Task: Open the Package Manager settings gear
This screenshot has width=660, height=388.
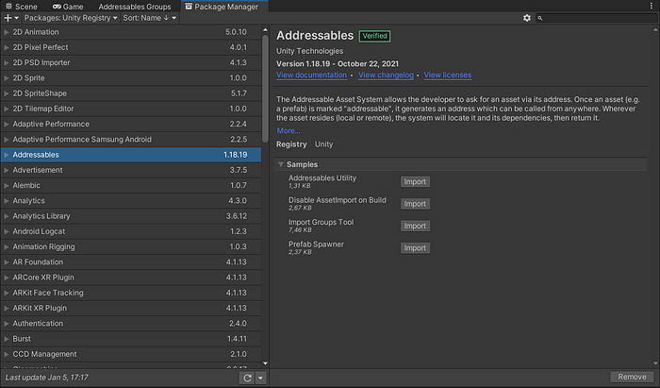Action: point(526,18)
